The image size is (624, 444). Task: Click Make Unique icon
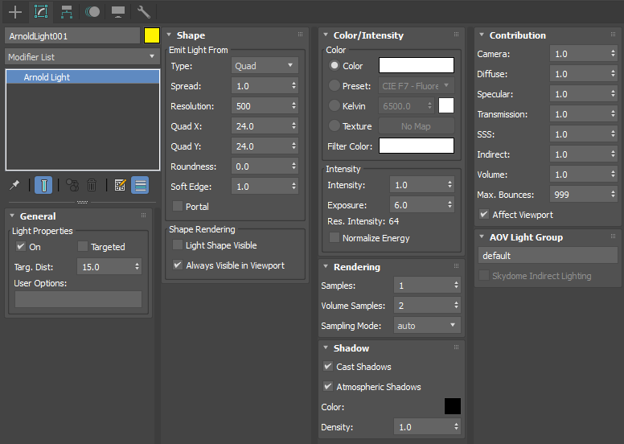(72, 185)
